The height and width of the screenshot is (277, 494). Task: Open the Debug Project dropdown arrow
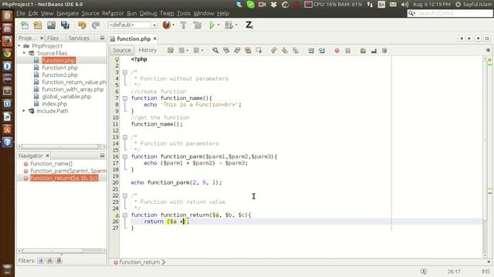(236, 25)
